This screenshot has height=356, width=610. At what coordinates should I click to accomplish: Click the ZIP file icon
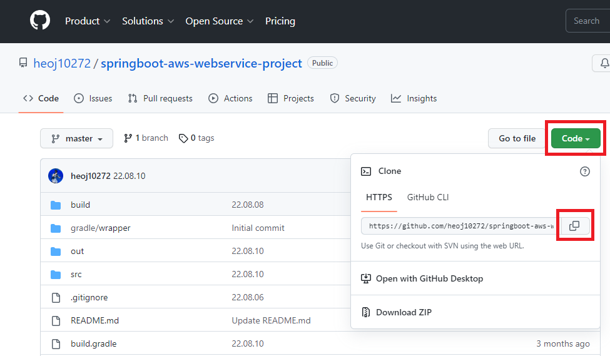coord(366,312)
